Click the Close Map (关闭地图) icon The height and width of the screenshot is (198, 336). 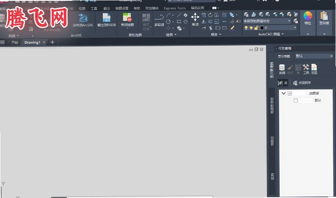(127, 17)
